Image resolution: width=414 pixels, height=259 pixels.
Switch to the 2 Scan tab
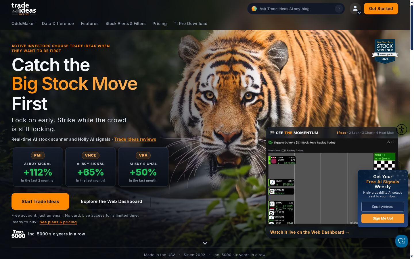pos(354,133)
